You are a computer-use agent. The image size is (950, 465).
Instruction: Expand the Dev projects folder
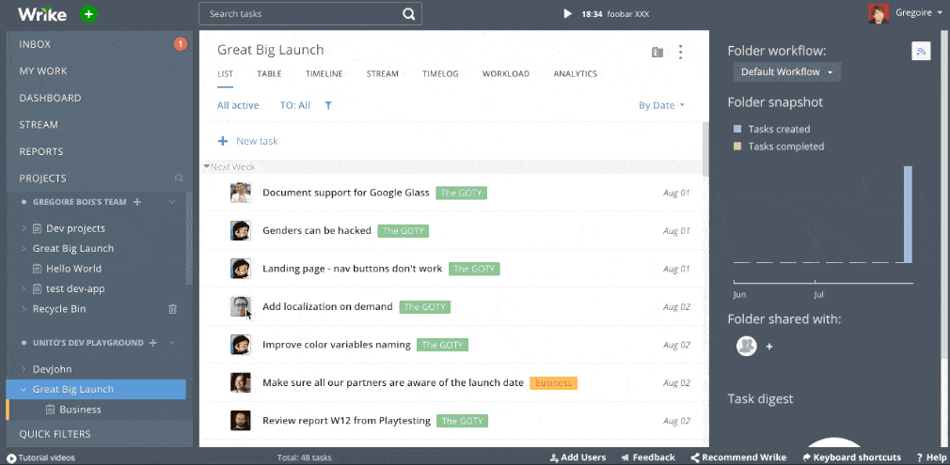(24, 229)
